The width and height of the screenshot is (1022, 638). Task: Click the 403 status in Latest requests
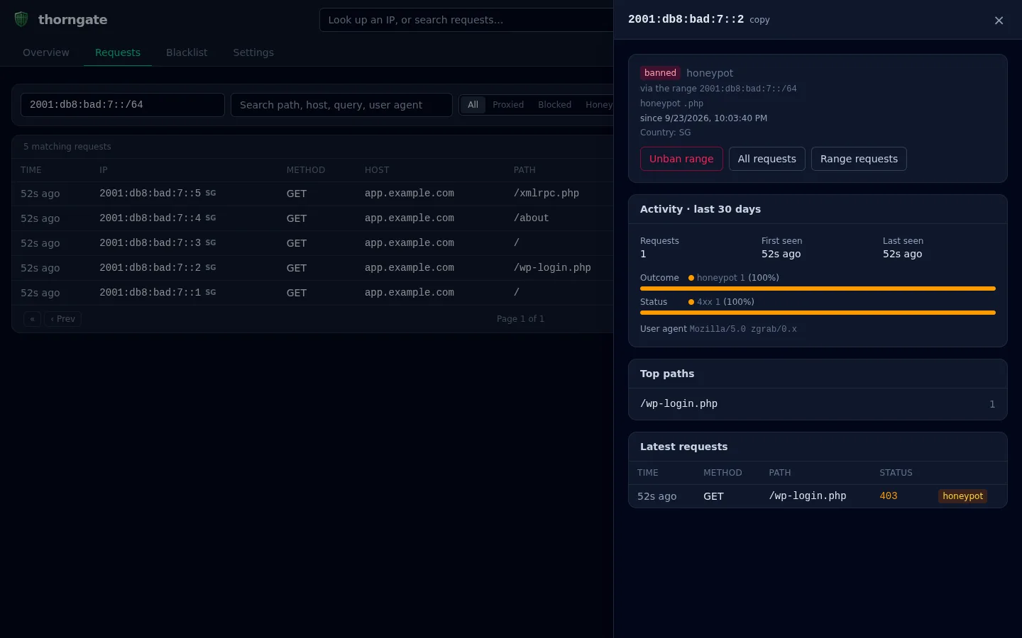click(889, 496)
